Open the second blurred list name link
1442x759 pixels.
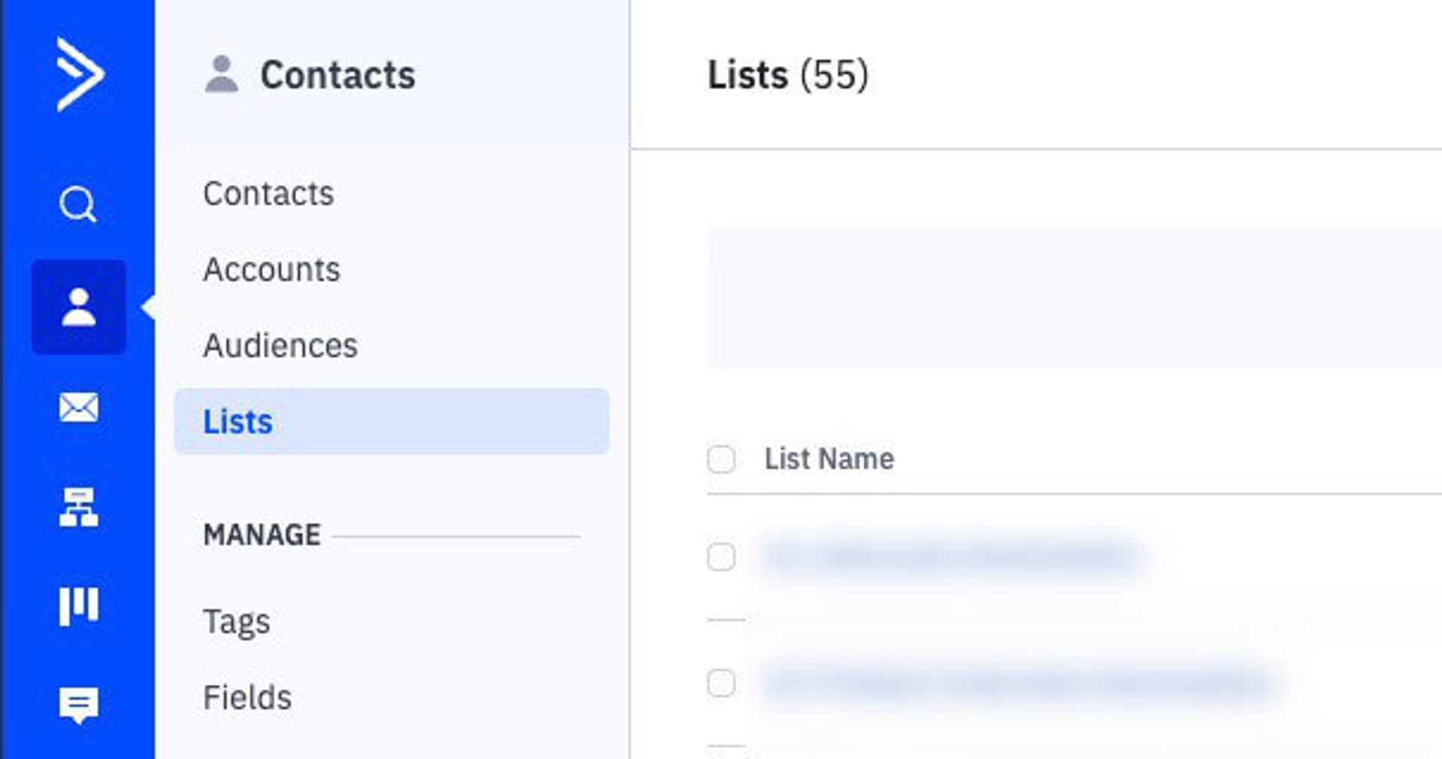(x=1018, y=683)
